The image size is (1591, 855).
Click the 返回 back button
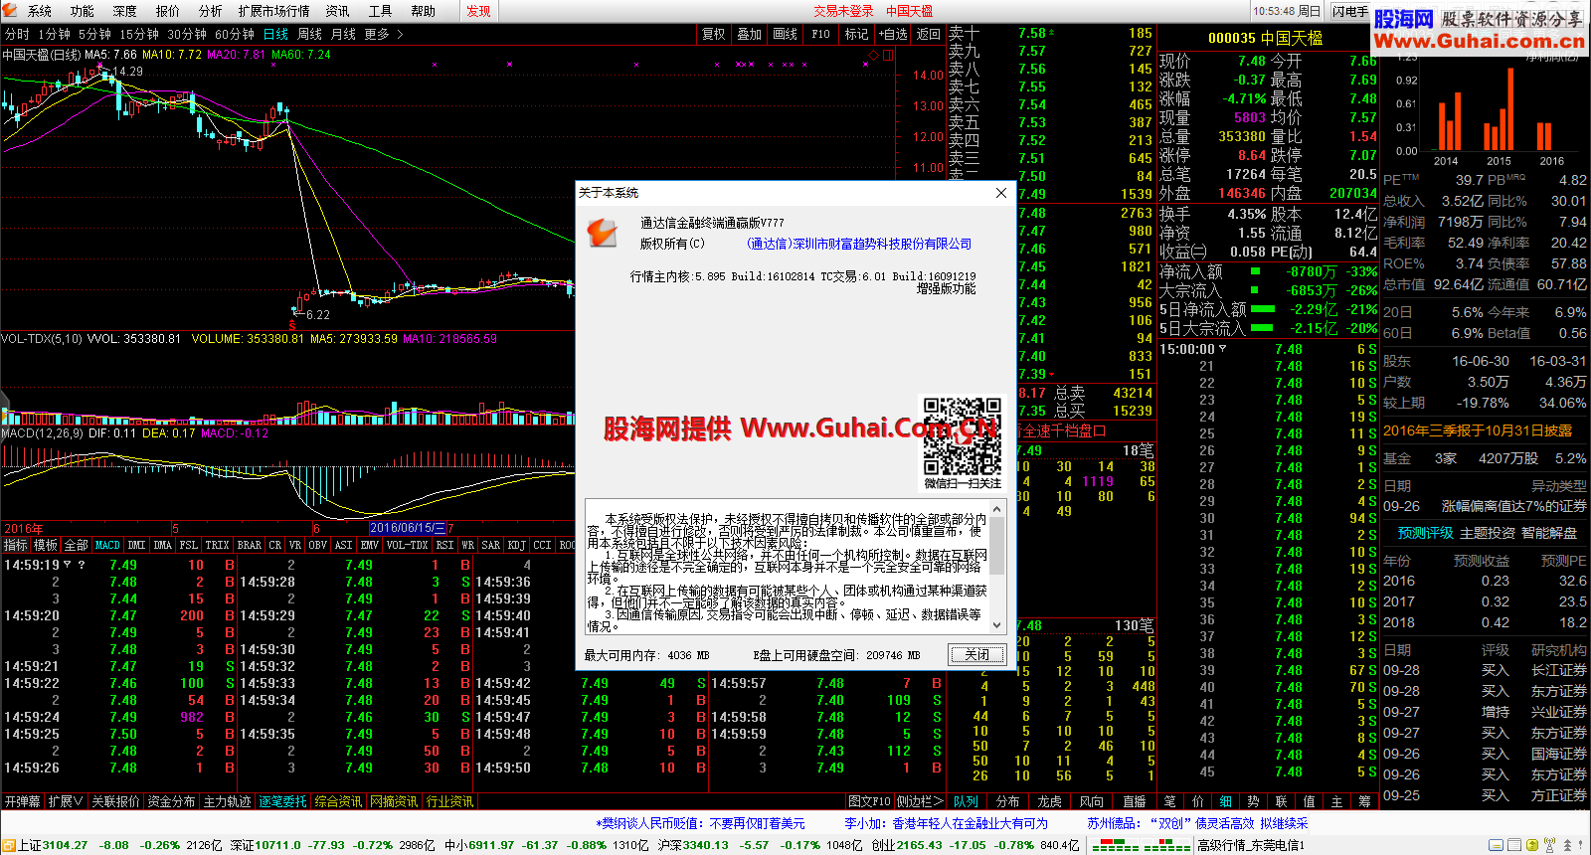click(929, 34)
